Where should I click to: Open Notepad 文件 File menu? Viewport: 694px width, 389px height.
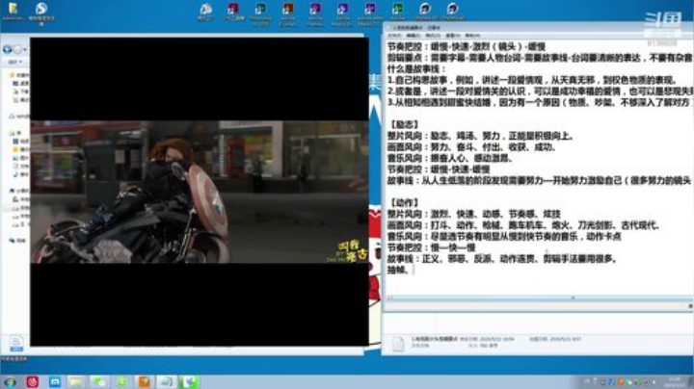(394, 35)
